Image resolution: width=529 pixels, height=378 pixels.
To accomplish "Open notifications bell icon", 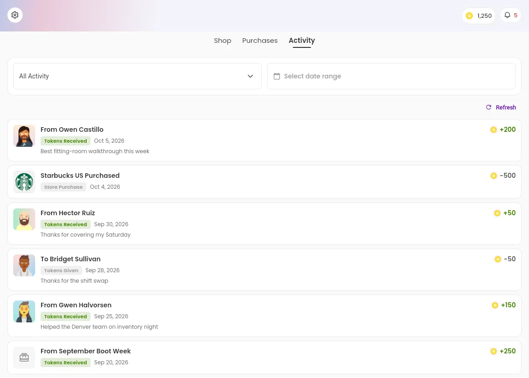I will [507, 15].
